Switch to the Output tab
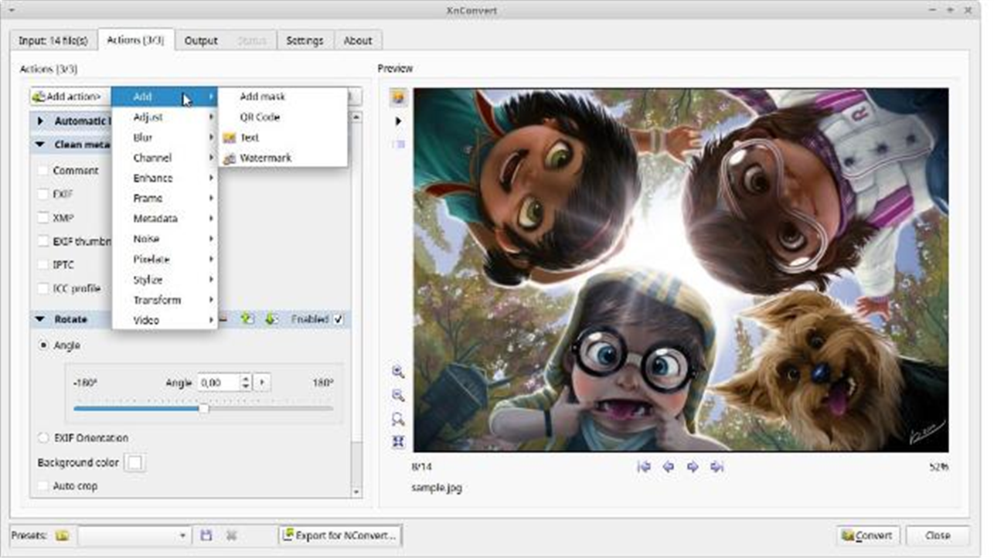The image size is (994, 558). (x=201, y=40)
